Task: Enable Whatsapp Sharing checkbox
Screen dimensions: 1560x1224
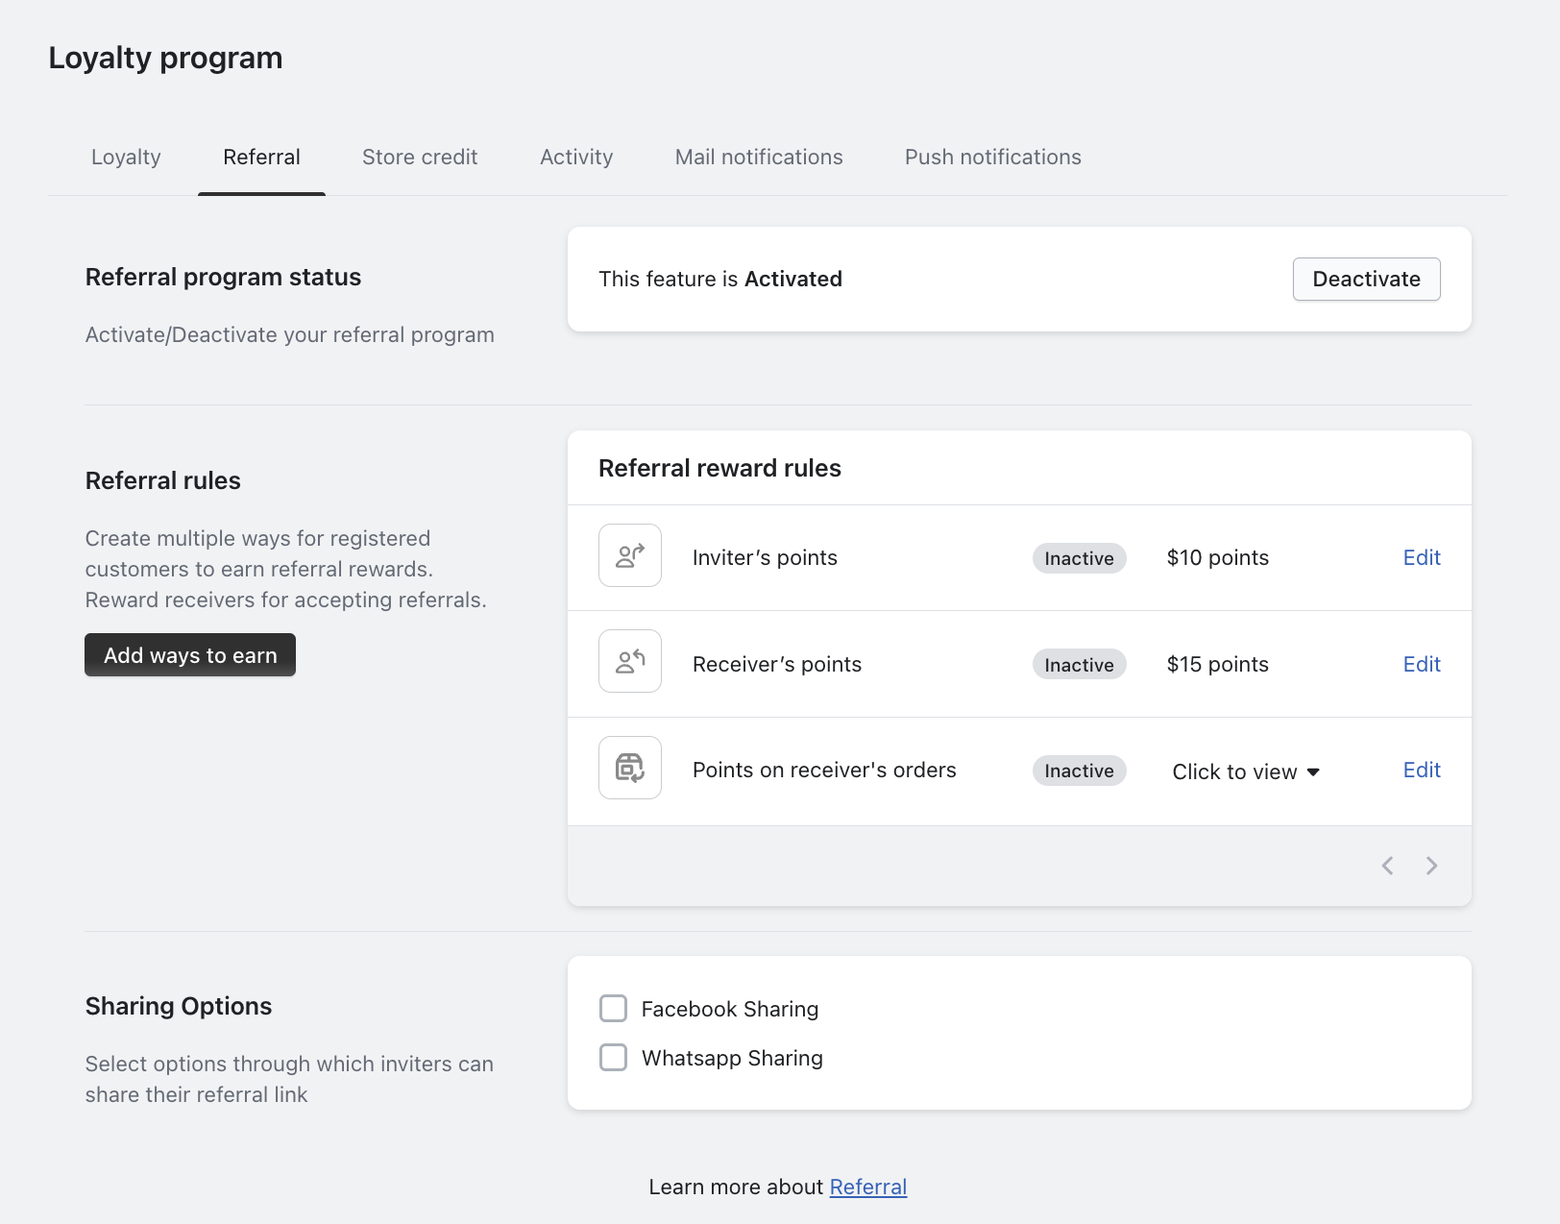Action: tap(613, 1057)
